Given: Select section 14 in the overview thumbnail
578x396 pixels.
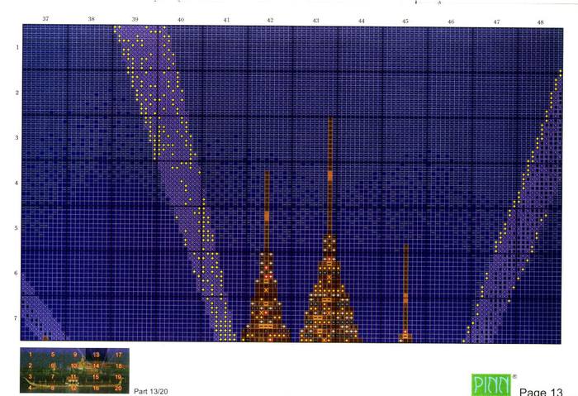Looking at the screenshot, I should [x=97, y=365].
